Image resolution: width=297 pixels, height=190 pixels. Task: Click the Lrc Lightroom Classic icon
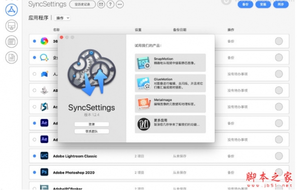[x=45, y=156]
